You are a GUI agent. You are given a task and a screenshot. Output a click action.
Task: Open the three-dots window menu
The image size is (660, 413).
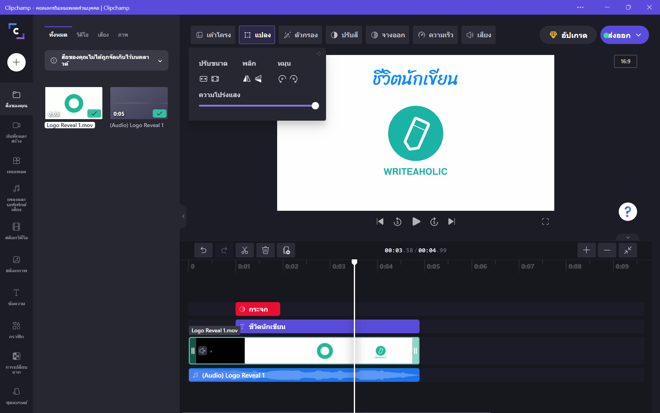pos(580,7)
